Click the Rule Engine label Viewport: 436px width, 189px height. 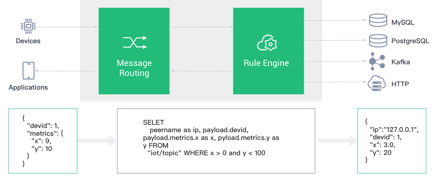(266, 63)
